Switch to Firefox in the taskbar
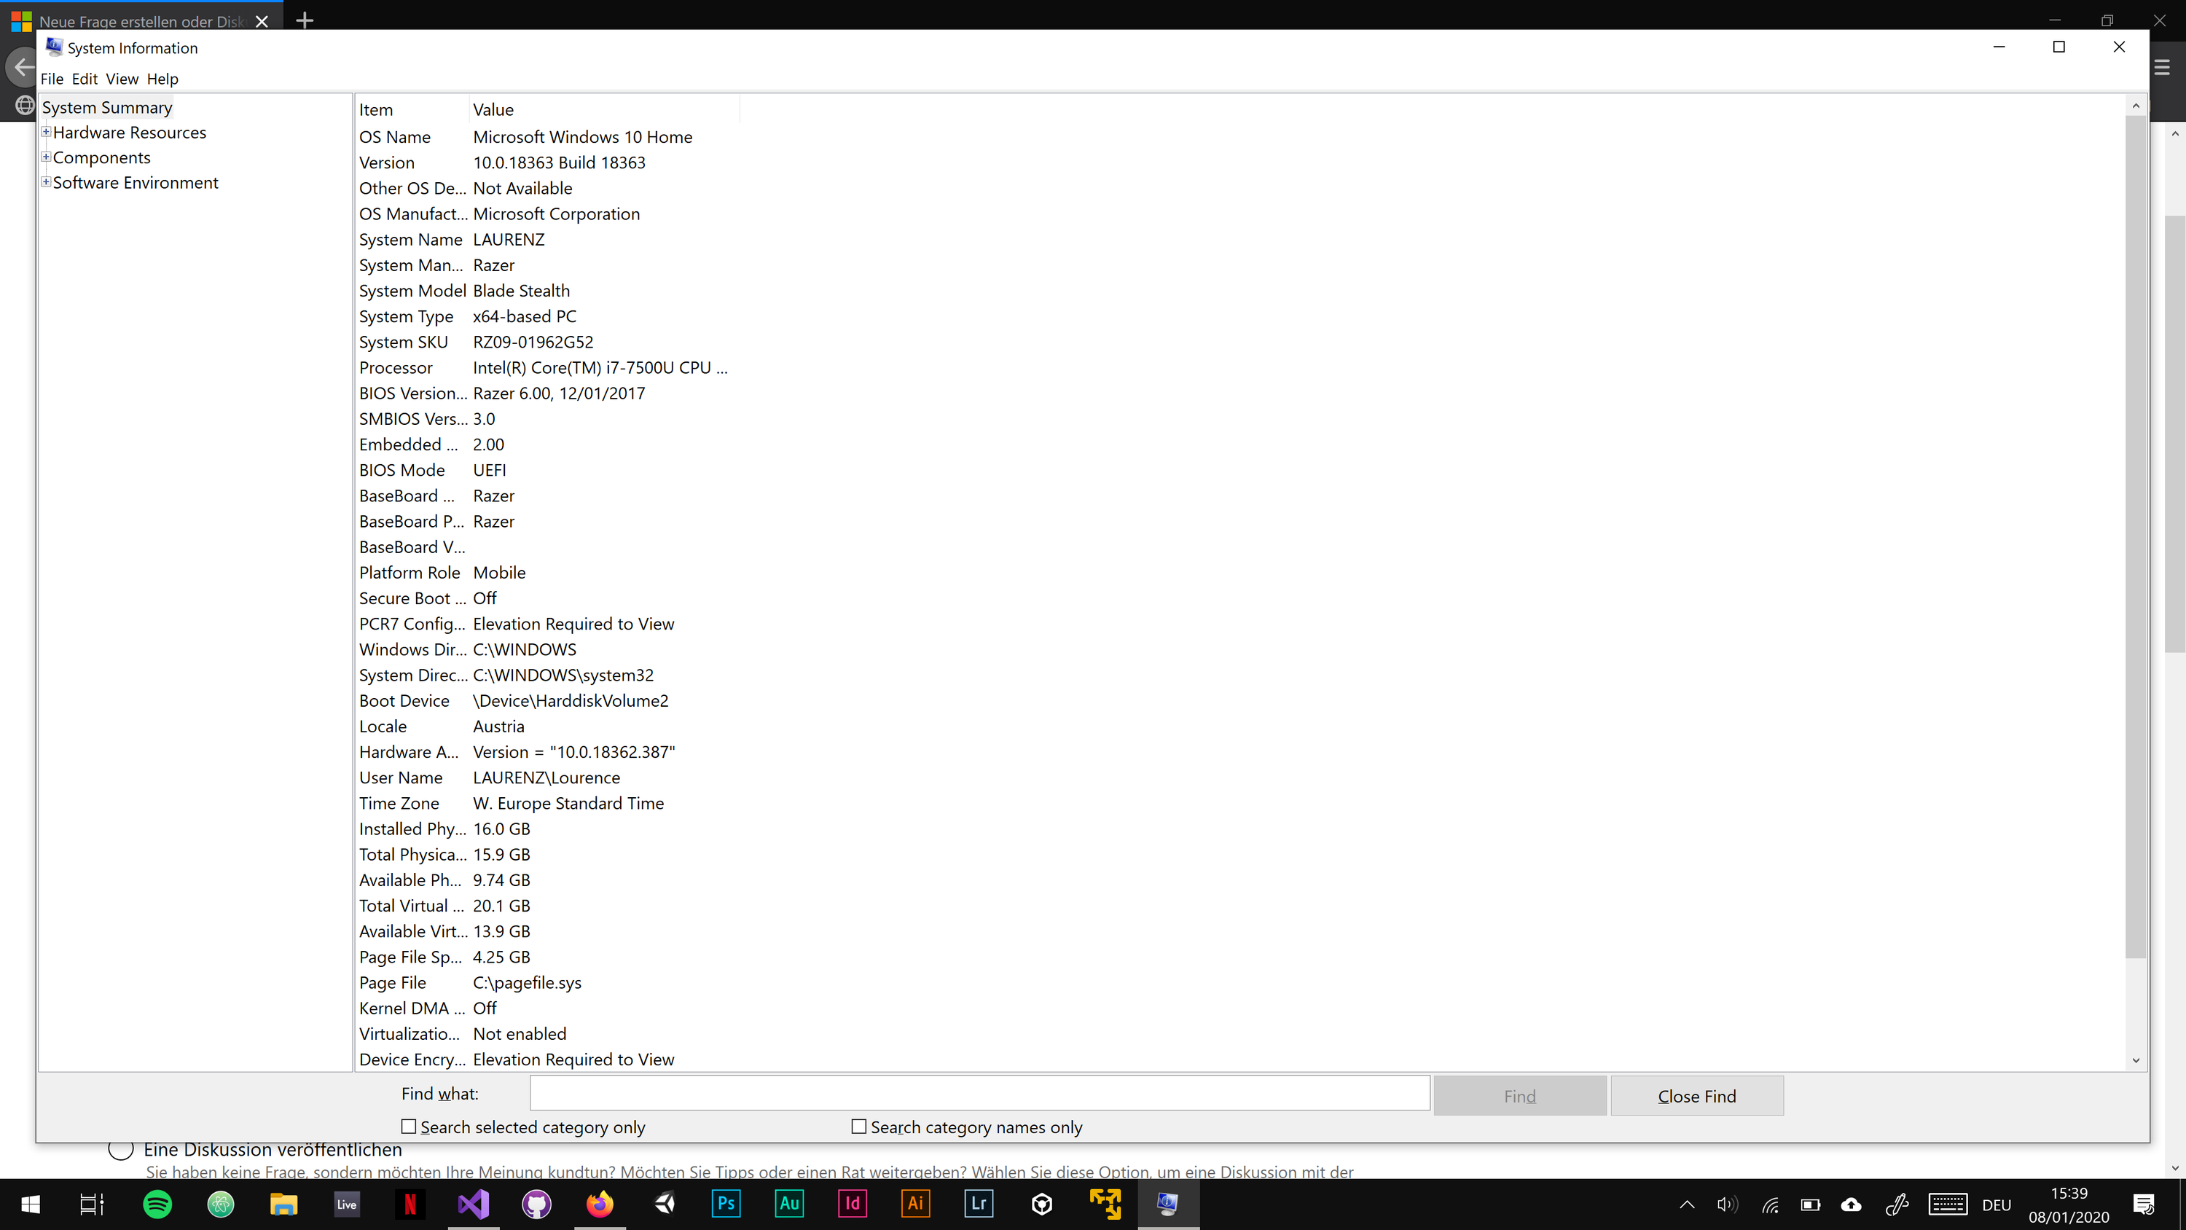 coord(599,1204)
